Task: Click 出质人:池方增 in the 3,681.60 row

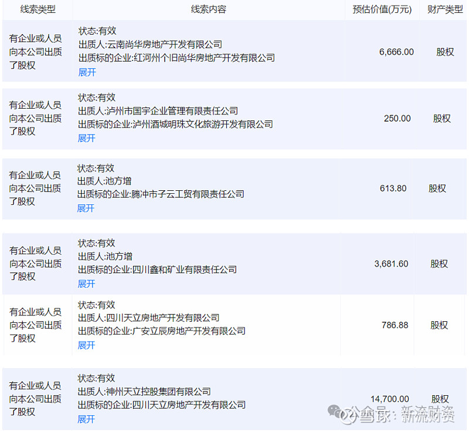Action: (x=105, y=257)
